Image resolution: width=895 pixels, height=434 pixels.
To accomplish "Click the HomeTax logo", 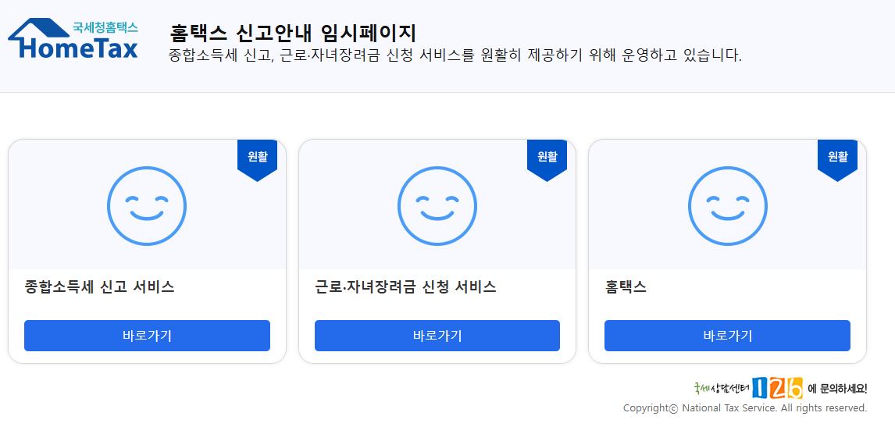I will click(x=73, y=38).
